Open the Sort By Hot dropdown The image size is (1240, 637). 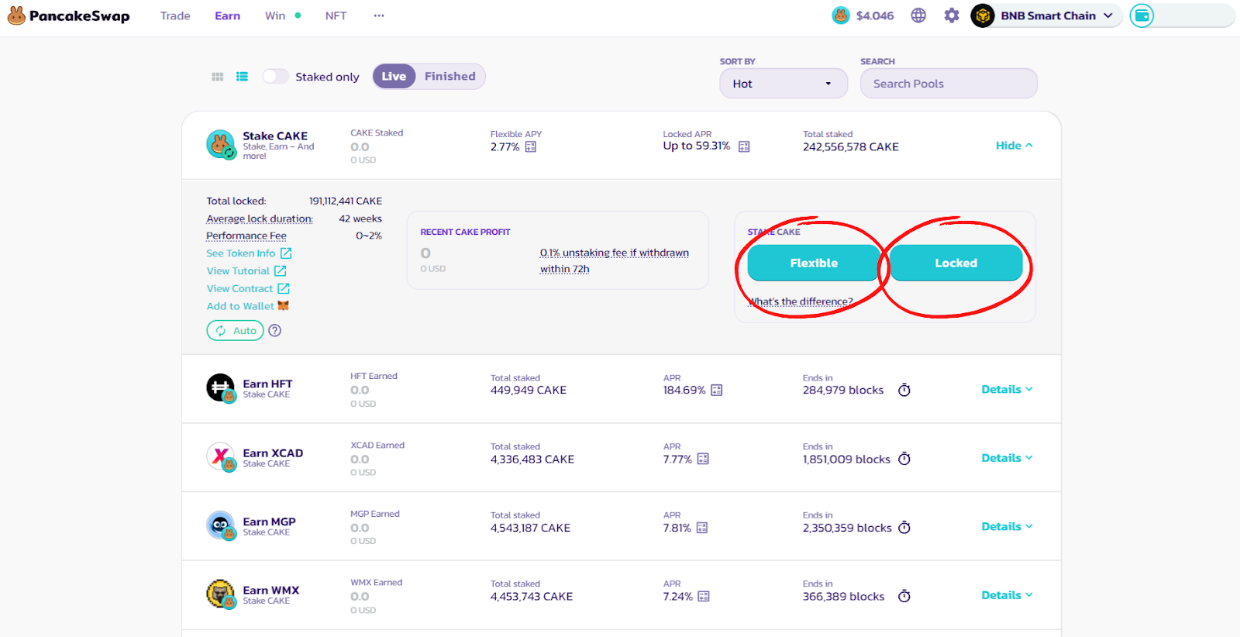pyautogui.click(x=784, y=83)
